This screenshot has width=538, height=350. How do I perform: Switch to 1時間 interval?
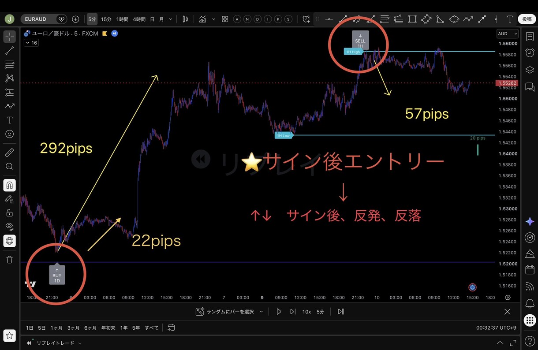coord(122,19)
